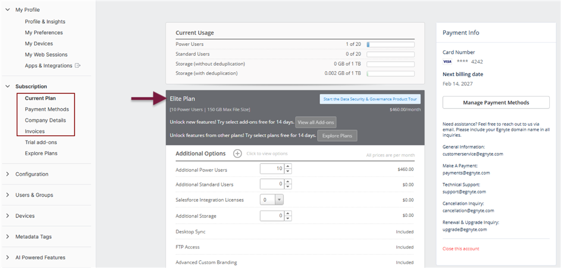Open Payment Methods in sidebar
561x268 pixels.
47,109
